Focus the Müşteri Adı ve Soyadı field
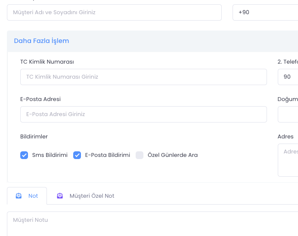 114,12
